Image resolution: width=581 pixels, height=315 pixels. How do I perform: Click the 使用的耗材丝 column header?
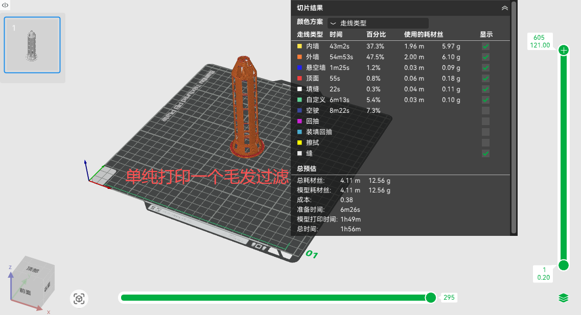[x=424, y=34]
